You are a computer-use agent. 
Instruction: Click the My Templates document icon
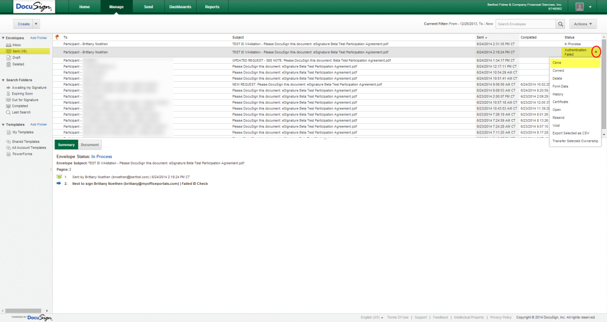click(9, 132)
